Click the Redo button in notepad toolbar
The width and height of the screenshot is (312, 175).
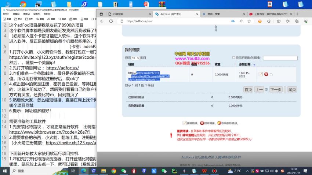(51, 19)
